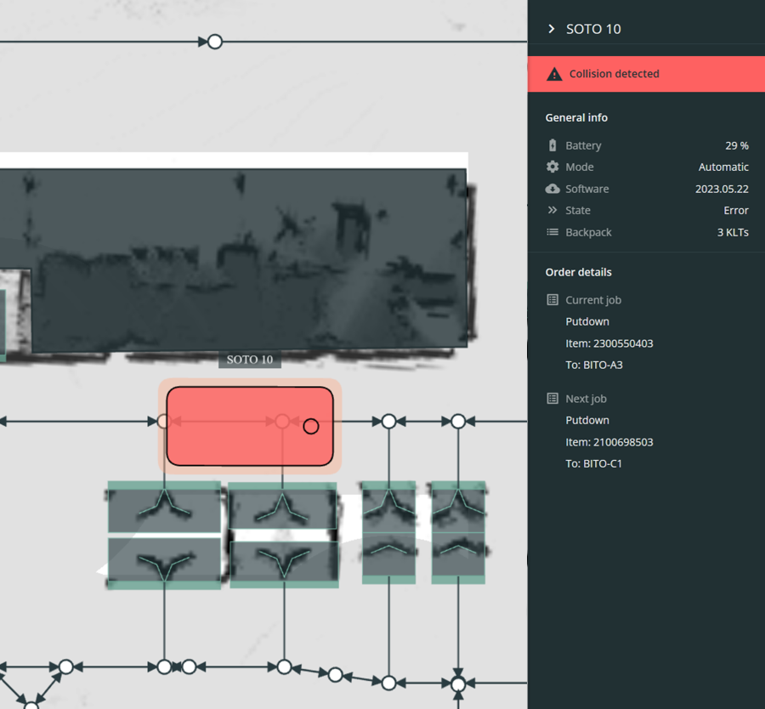Viewport: 765px width, 709px height.
Task: Click the collision warning triangle icon
Action: 554,74
